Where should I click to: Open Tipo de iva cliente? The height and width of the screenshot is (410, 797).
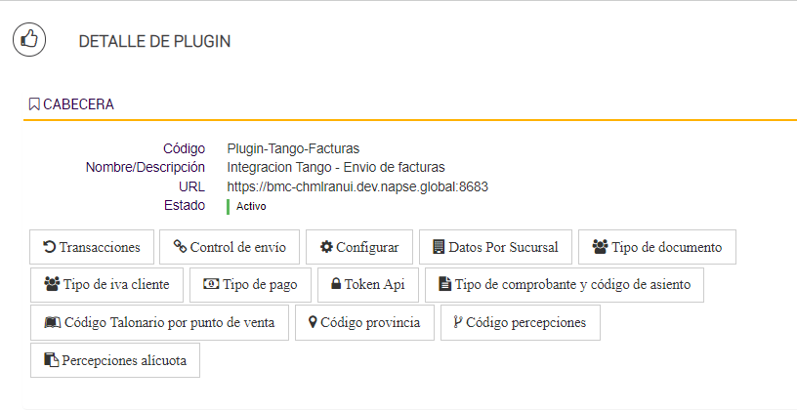(106, 285)
